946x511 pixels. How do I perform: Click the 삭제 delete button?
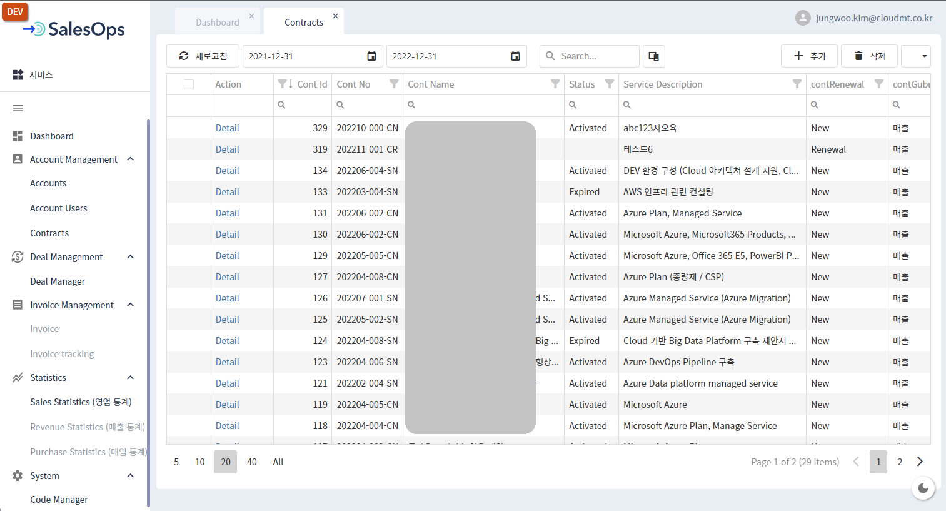[x=869, y=56]
